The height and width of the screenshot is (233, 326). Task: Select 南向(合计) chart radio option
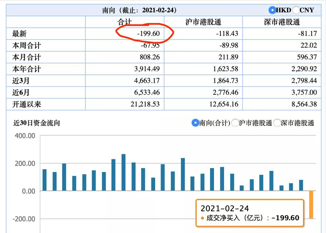click(x=195, y=123)
